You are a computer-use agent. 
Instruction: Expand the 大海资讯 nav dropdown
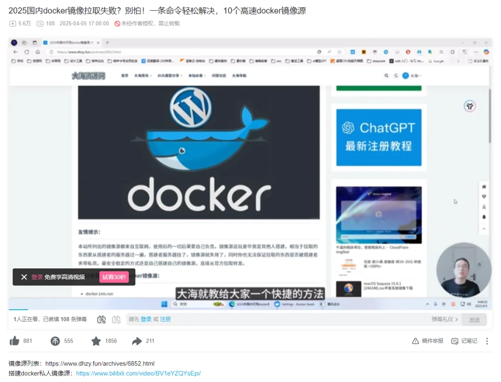(142, 76)
